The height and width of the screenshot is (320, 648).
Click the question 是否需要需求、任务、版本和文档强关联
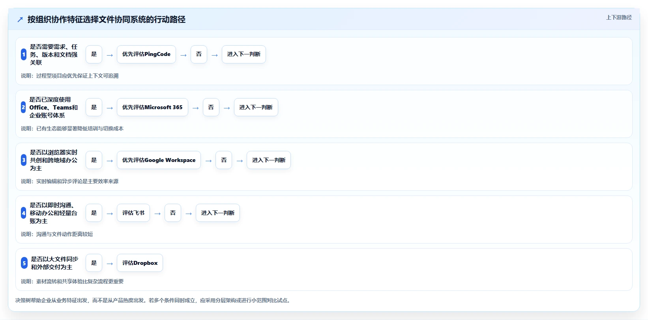coord(54,54)
